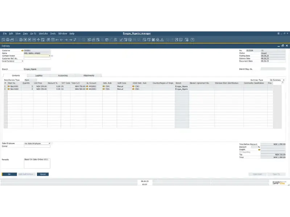Click COGS Distr. Rule arrow in row 2
The width and height of the screenshot is (290, 217).
[x=134, y=89]
